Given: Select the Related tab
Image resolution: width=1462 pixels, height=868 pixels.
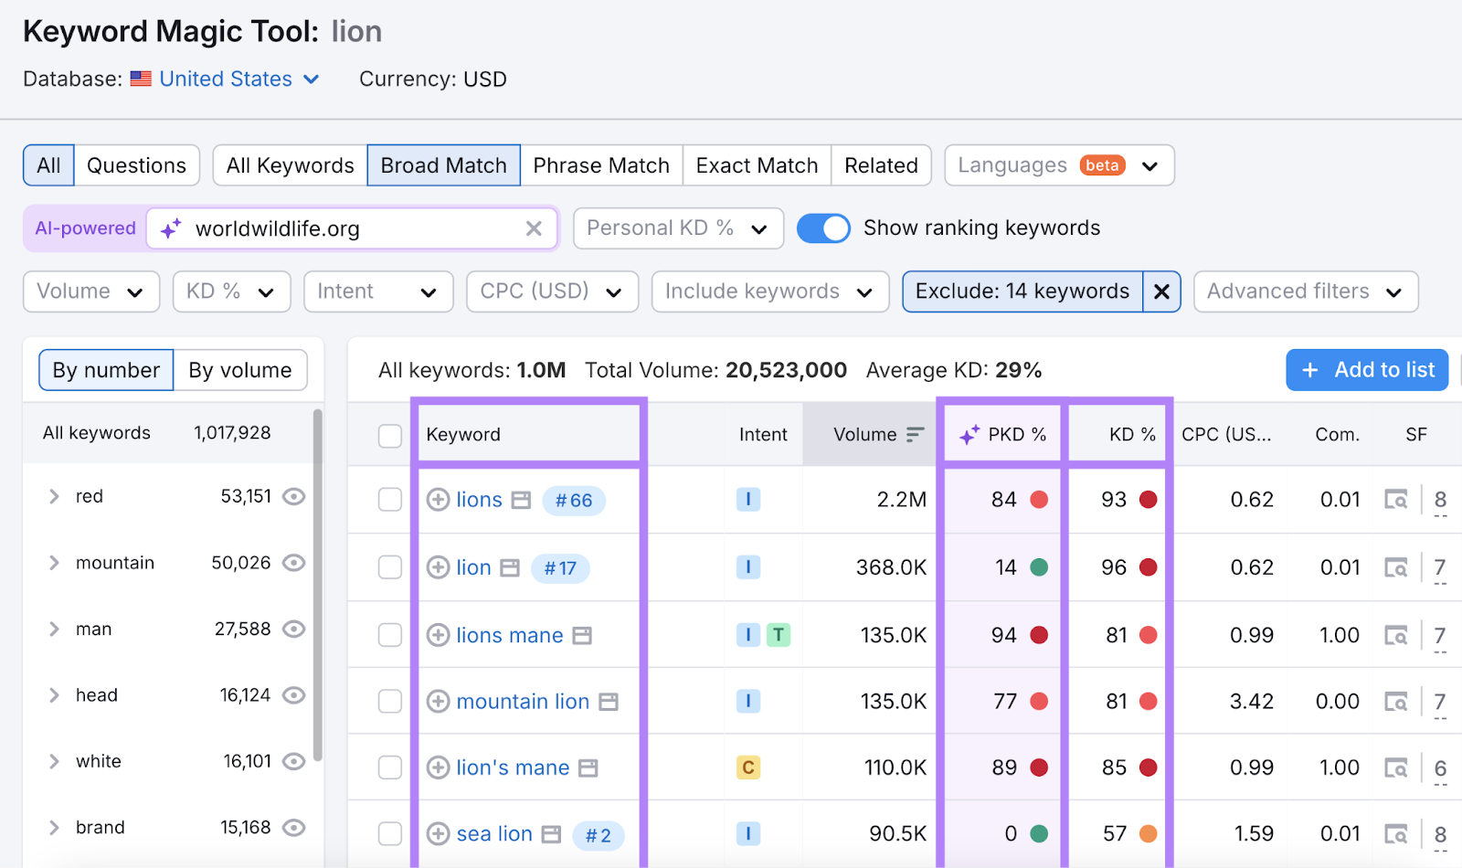Looking at the screenshot, I should [881, 165].
